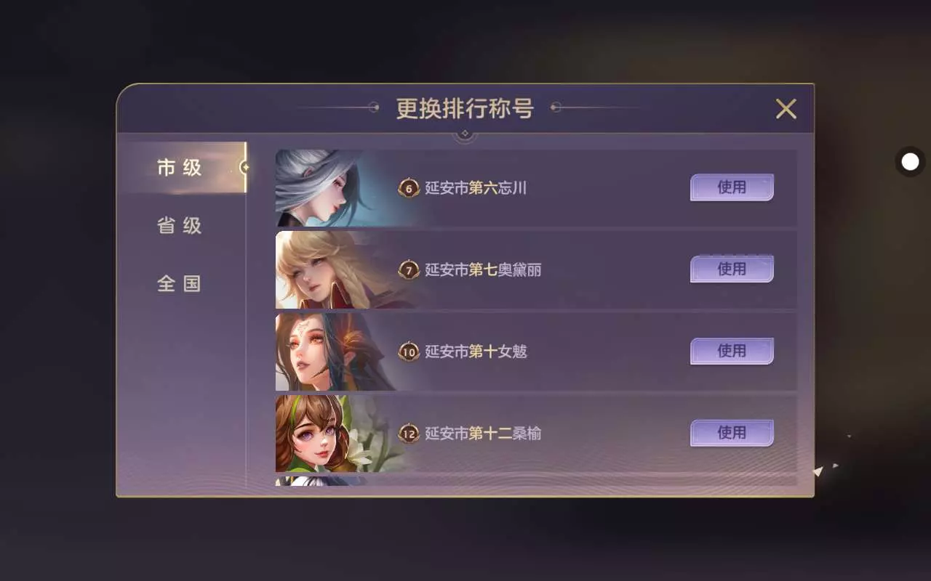The image size is (931, 581).
Task: Click the rank 6 badge icon
Action: pyautogui.click(x=409, y=189)
